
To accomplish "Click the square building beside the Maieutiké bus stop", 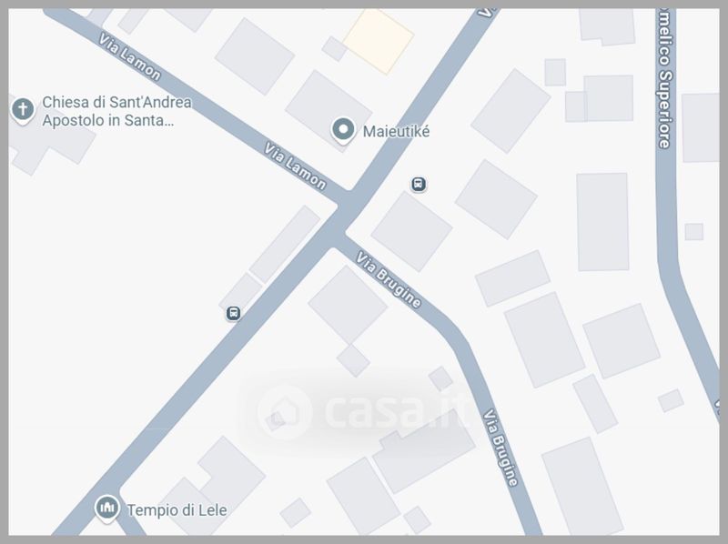I will (411, 231).
